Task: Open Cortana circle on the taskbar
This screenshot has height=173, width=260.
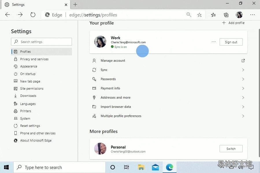Action: (113, 167)
